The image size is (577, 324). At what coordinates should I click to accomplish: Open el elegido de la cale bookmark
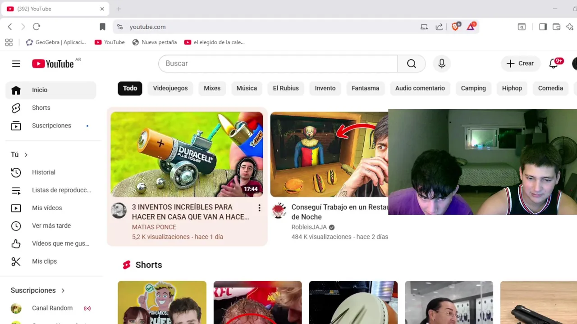[215, 42]
